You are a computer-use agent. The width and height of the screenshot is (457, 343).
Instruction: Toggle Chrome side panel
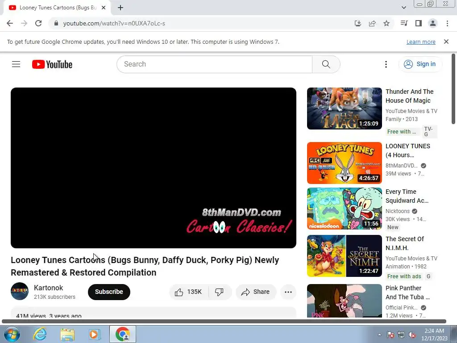[x=419, y=23]
